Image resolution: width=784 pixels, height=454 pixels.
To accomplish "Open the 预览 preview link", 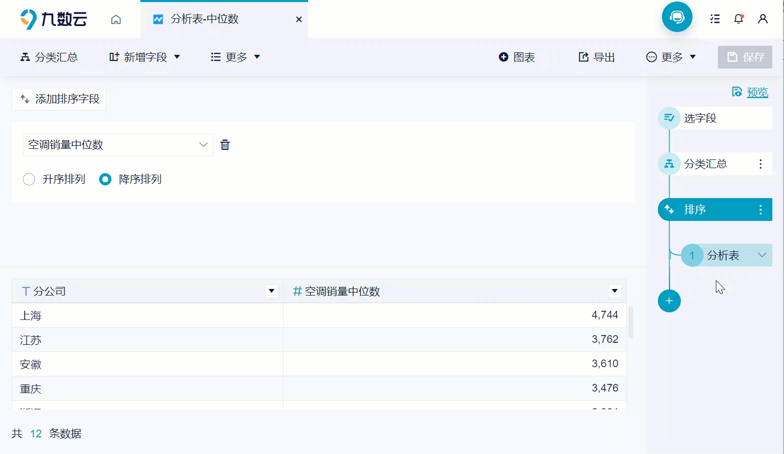I will pyautogui.click(x=757, y=92).
